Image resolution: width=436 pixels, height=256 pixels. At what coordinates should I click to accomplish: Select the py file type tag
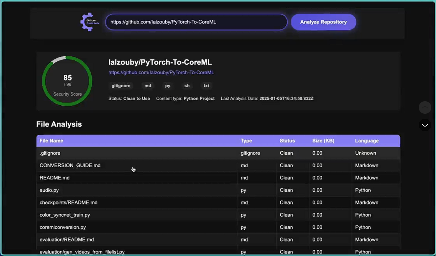click(x=168, y=86)
